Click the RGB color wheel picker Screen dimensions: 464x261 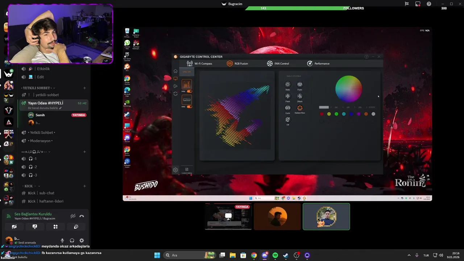(x=348, y=89)
